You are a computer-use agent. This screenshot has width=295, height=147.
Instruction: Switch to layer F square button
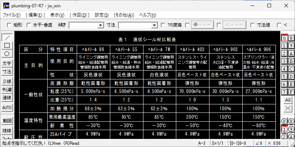click(291, 92)
